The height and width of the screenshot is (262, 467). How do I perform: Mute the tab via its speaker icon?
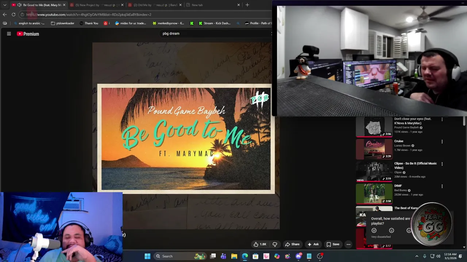point(19,5)
